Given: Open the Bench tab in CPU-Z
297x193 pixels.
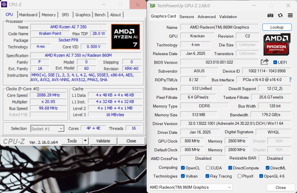Looking at the screenshot, I should pos(100,15).
